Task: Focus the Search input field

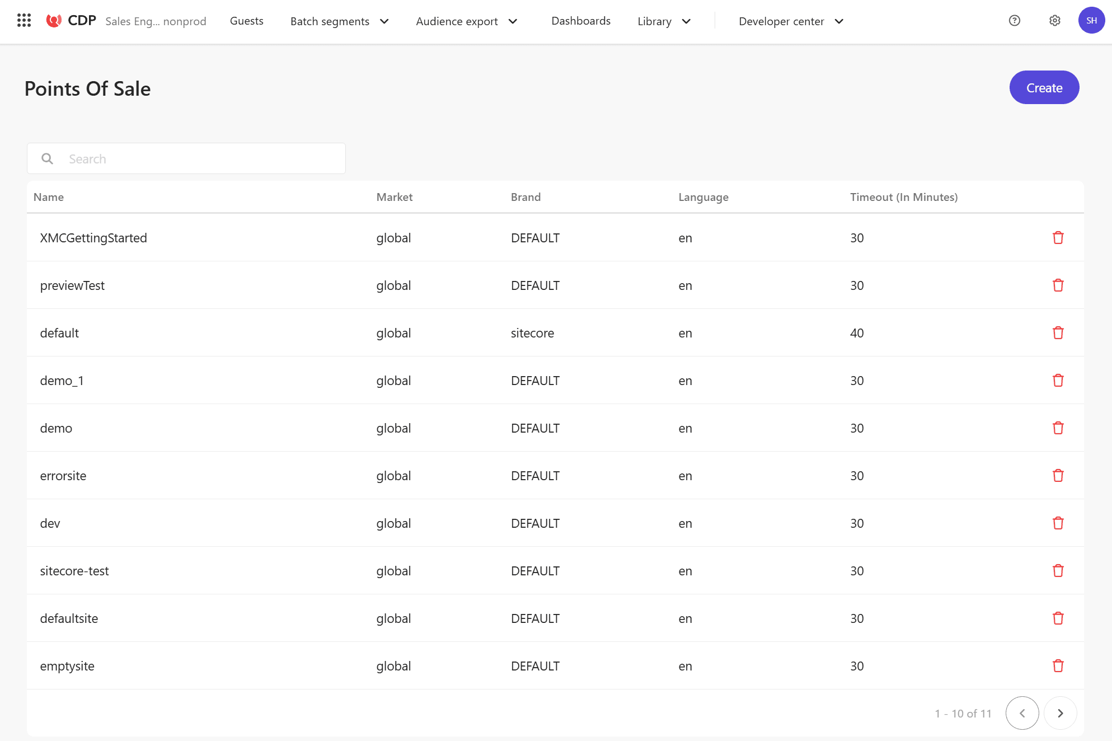Action: (186, 159)
